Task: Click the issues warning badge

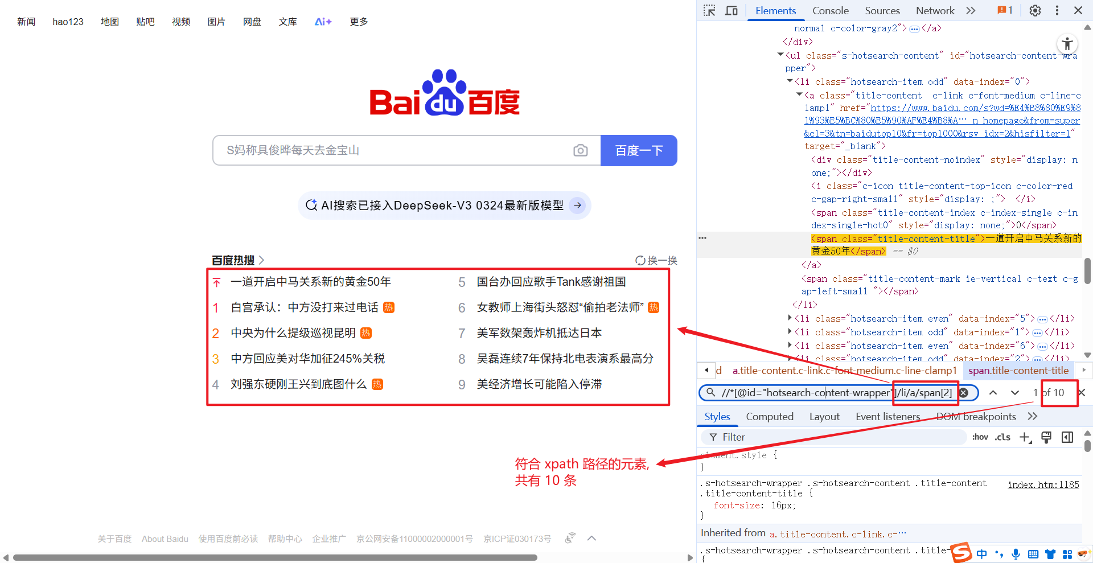Action: coord(1005,10)
